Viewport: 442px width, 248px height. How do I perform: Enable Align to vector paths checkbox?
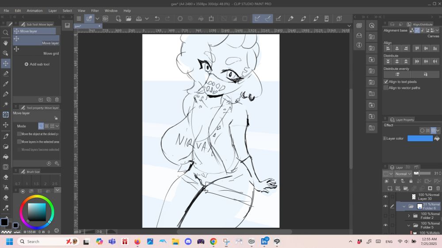[386, 88]
